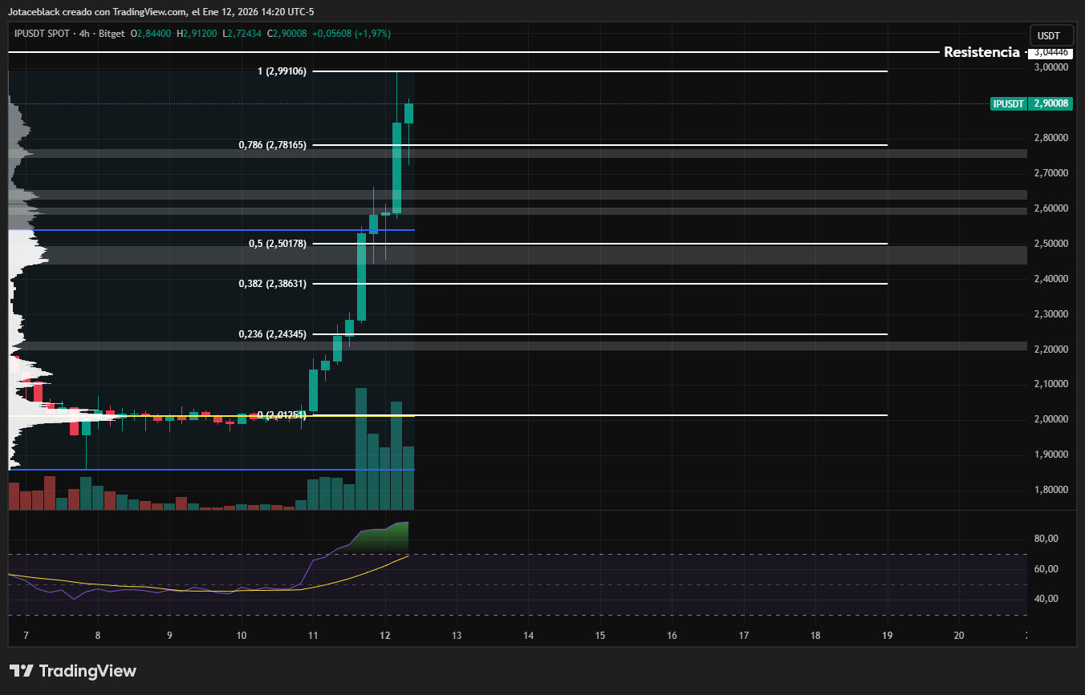The height and width of the screenshot is (695, 1085).
Task: Click 2,30000 on the price axis
Action: (x=1050, y=314)
